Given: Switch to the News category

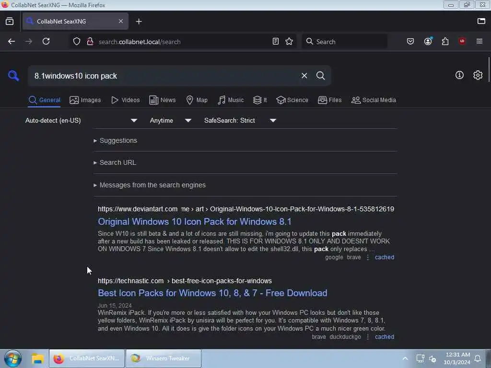Looking at the screenshot, I should [x=163, y=100].
